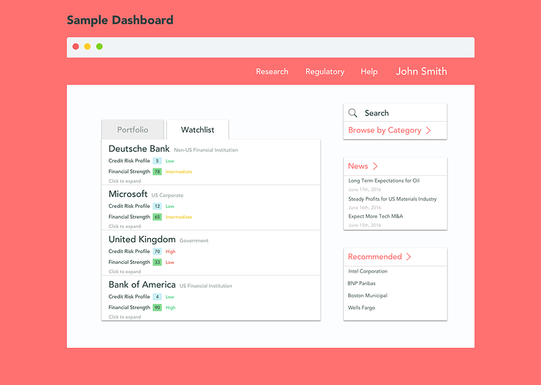Open the News heading link
Screen dimensions: 541x385
(358, 166)
